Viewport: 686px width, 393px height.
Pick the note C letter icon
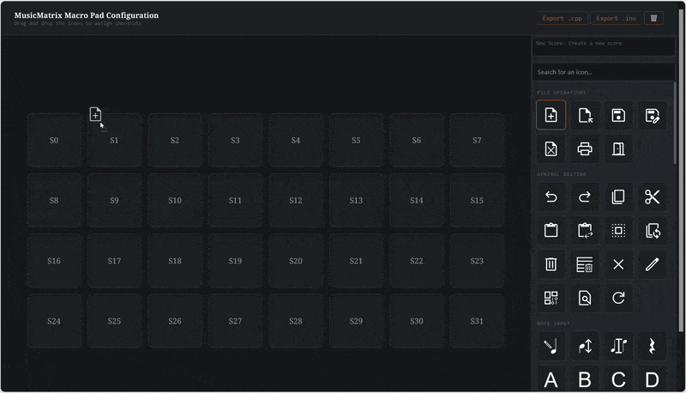pyautogui.click(x=618, y=379)
